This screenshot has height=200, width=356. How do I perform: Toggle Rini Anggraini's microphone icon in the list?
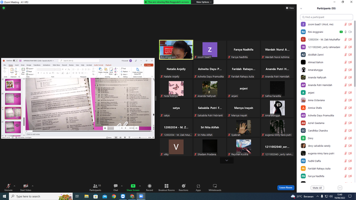click(x=345, y=32)
